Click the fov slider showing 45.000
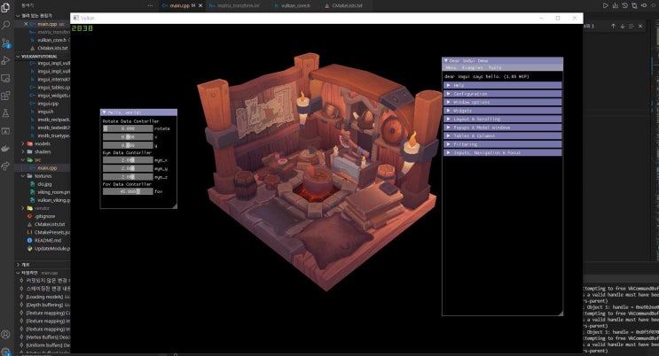This screenshot has height=356, width=659. pos(128,191)
